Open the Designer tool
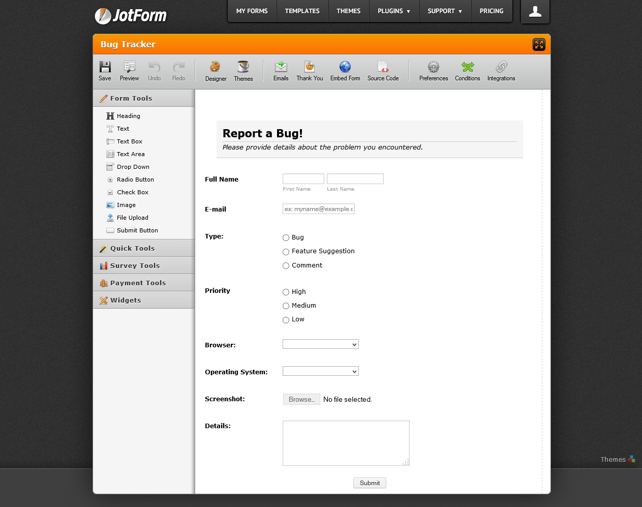The height and width of the screenshot is (507, 642). click(216, 67)
